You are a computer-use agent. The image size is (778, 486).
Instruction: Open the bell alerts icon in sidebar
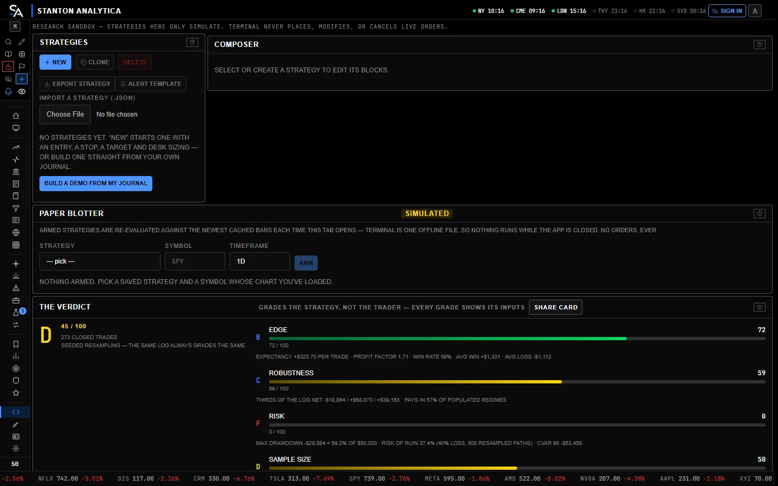coord(8,92)
